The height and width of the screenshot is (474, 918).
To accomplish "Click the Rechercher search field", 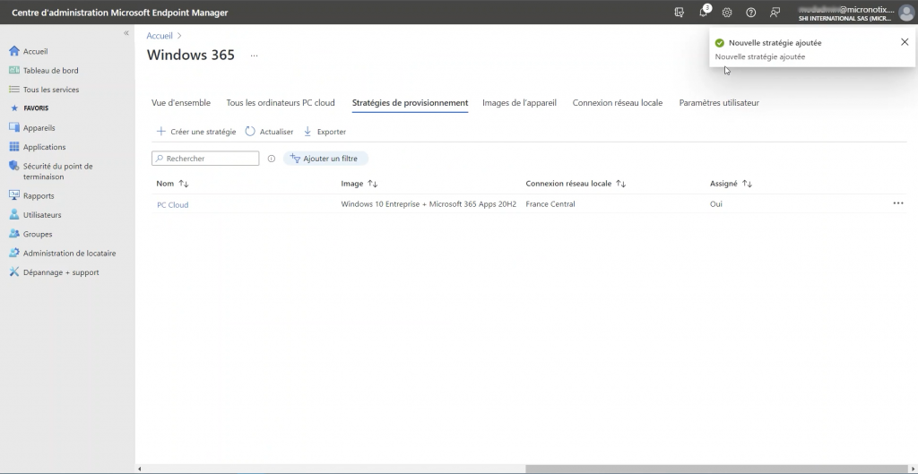I will coord(205,159).
